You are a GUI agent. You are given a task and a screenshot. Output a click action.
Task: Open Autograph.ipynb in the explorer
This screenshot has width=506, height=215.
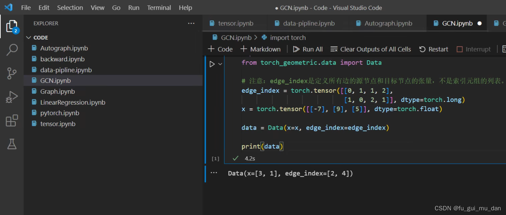tap(113, 48)
